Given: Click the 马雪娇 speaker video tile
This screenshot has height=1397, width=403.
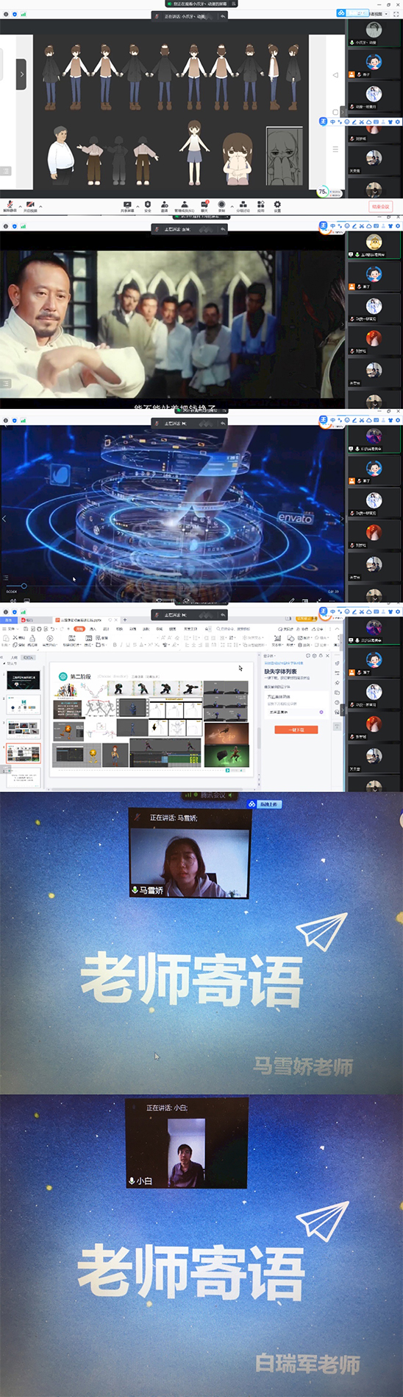Looking at the screenshot, I should [x=190, y=854].
